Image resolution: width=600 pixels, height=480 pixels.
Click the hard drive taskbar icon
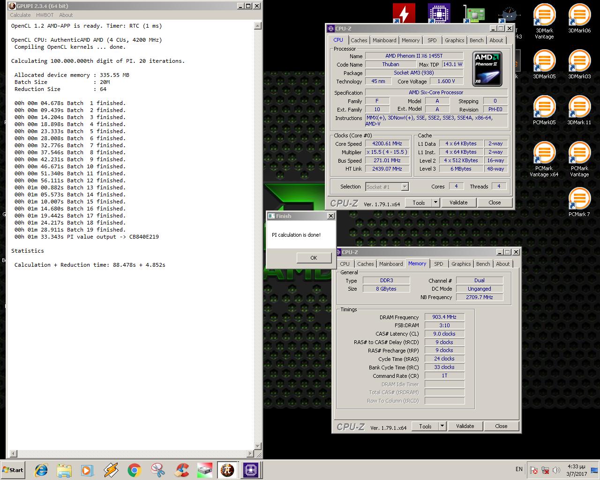coord(204,470)
